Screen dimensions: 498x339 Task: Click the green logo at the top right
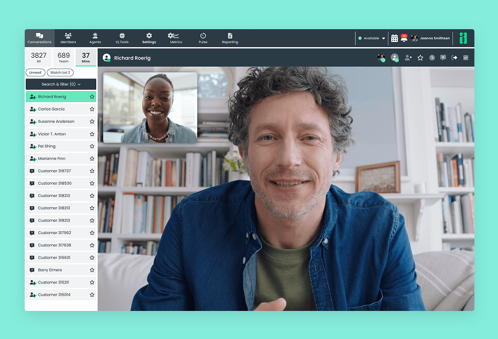pyautogui.click(x=463, y=38)
